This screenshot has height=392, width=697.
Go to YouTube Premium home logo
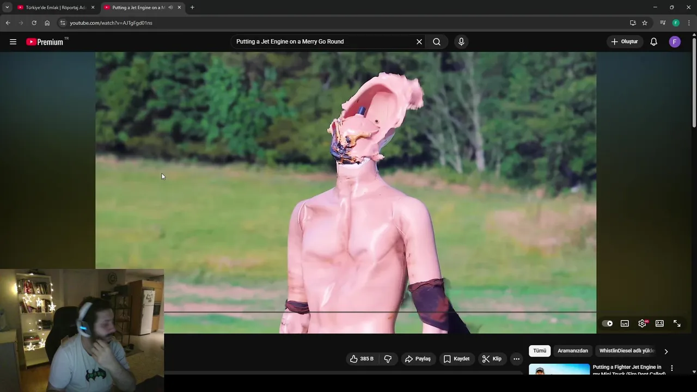[45, 42]
